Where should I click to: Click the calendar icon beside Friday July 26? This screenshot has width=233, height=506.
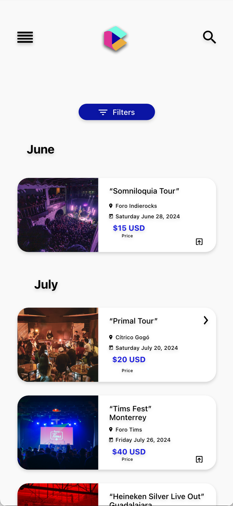(x=111, y=440)
